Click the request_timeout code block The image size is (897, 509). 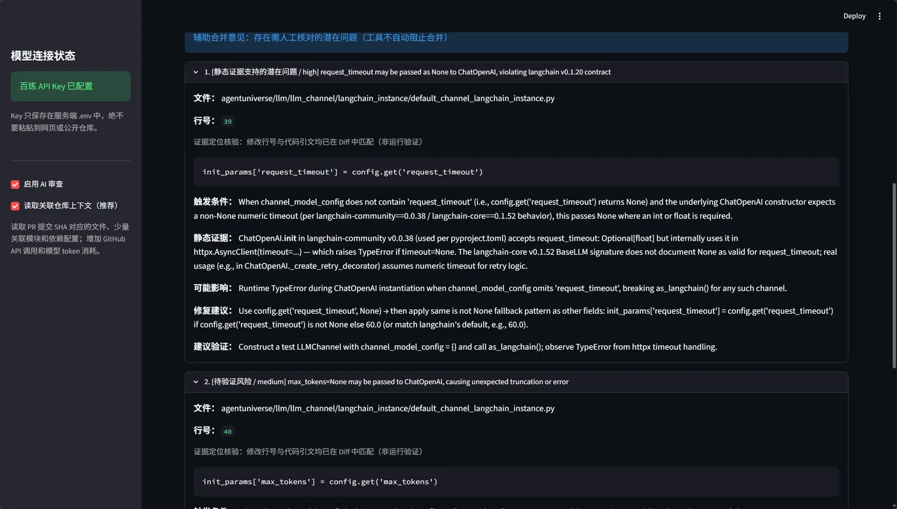click(516, 172)
